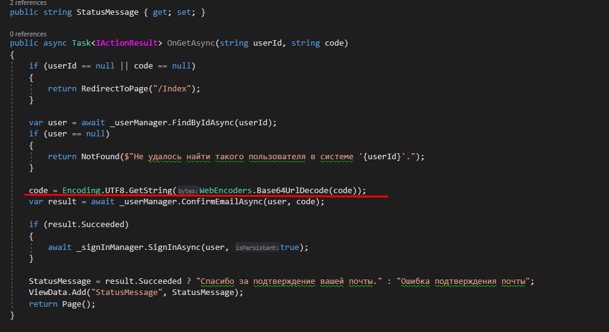
Task: Click the Task return type keyword
Action: [81, 43]
